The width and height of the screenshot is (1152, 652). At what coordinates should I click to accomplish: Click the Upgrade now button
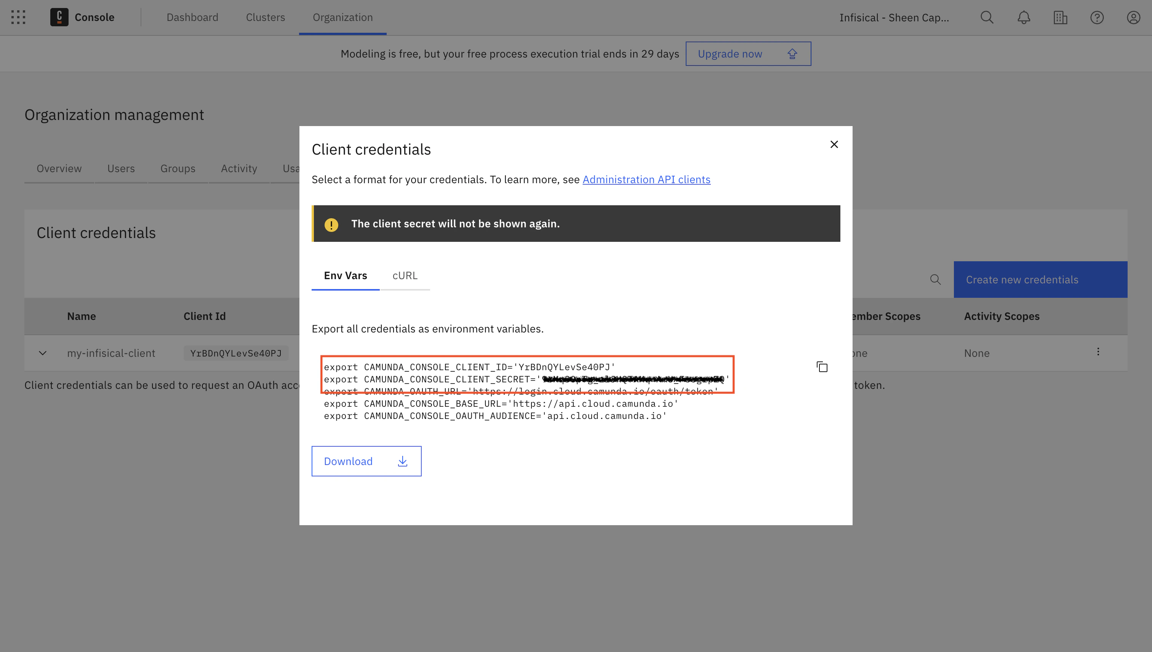pos(748,54)
